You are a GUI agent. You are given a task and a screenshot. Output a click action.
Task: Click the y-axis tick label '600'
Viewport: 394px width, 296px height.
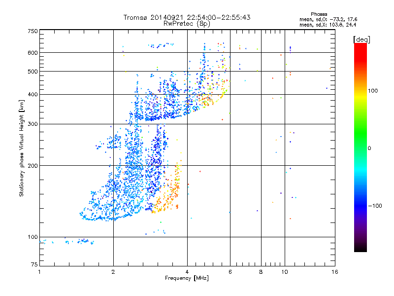point(33,53)
